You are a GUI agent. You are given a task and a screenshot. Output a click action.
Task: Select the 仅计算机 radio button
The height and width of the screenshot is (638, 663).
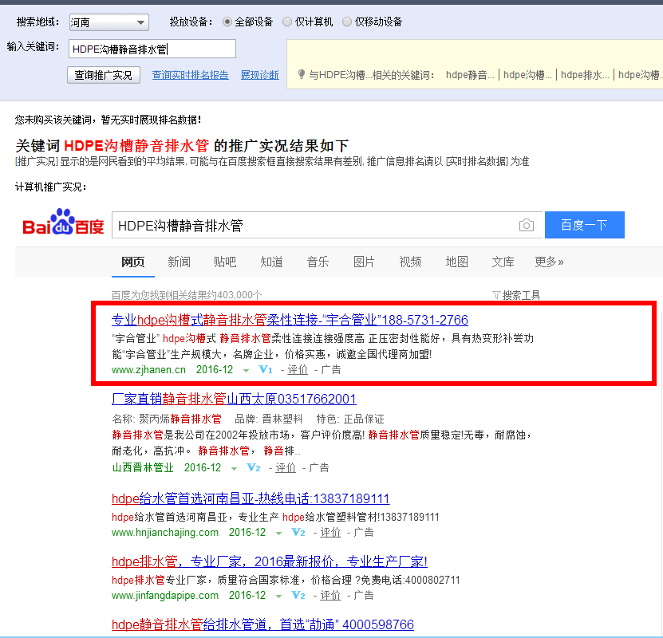[287, 22]
